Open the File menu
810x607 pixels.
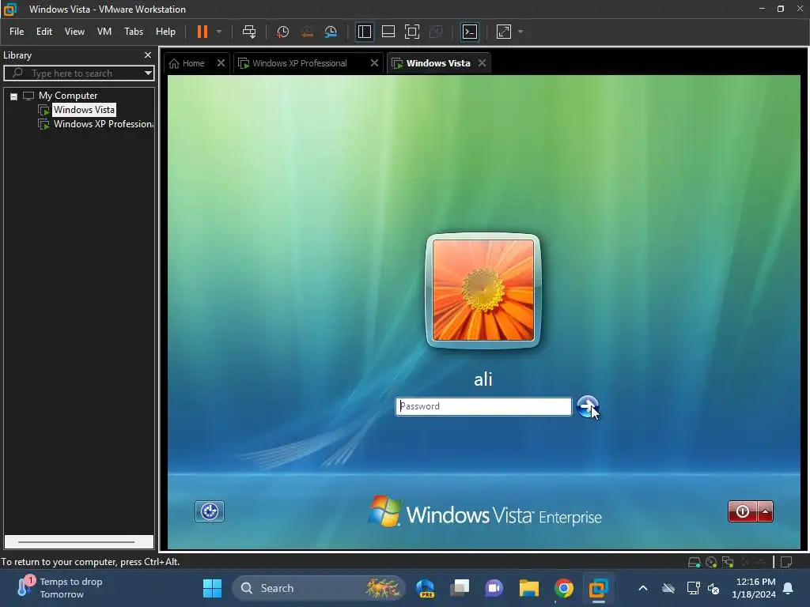[17, 32]
